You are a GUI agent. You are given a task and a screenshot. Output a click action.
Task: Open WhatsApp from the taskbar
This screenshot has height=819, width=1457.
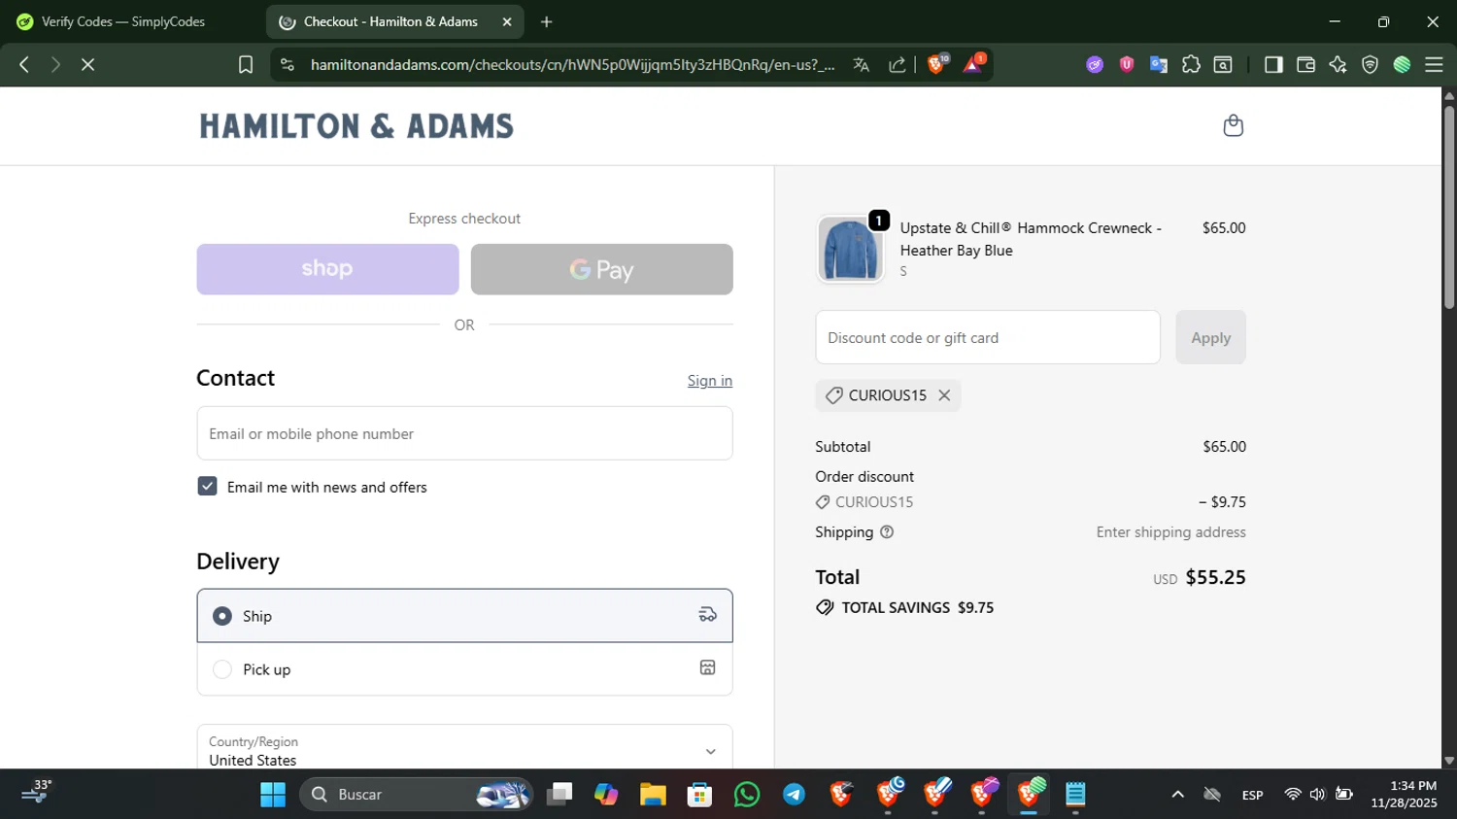coord(747,795)
